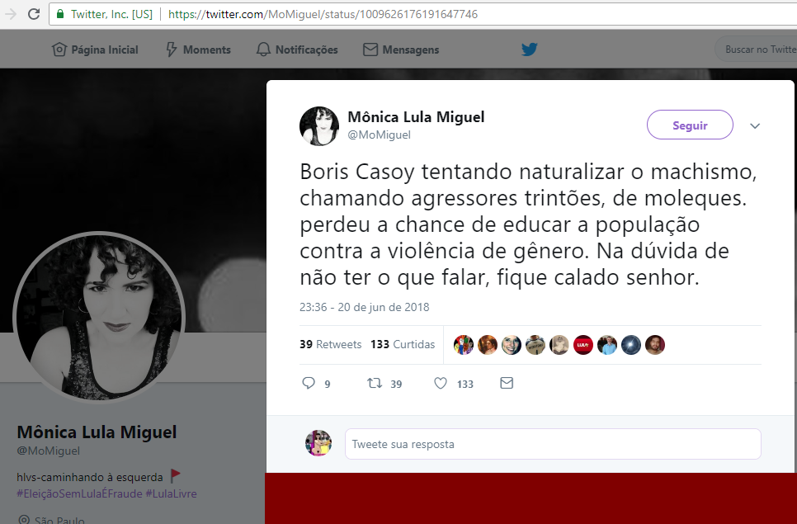
Task: Open the Moments tab
Action: pyautogui.click(x=198, y=50)
